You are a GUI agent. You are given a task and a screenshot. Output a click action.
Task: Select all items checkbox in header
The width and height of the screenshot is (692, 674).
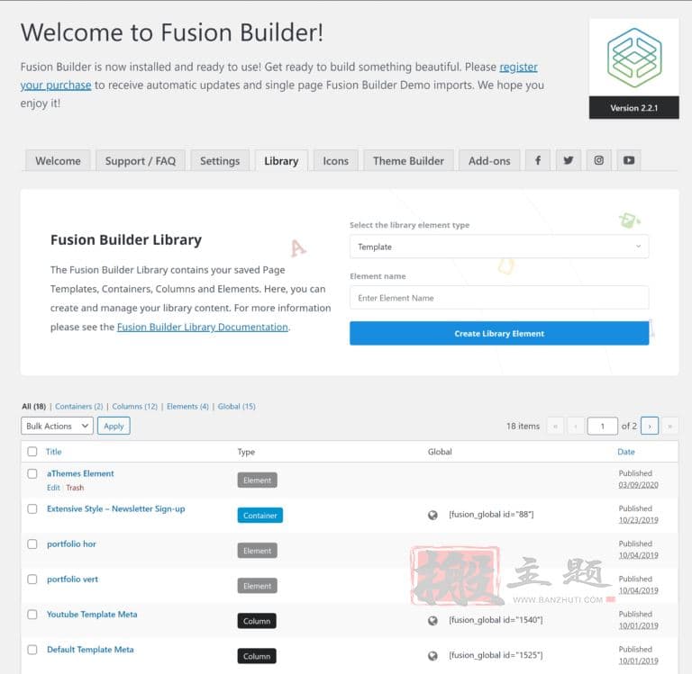[x=32, y=452]
